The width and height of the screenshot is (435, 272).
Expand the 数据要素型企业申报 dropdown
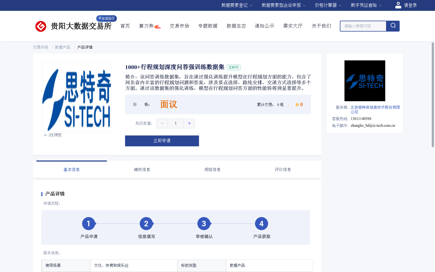284,5
